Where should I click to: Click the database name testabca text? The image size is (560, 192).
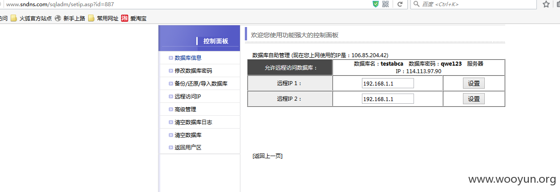point(392,63)
